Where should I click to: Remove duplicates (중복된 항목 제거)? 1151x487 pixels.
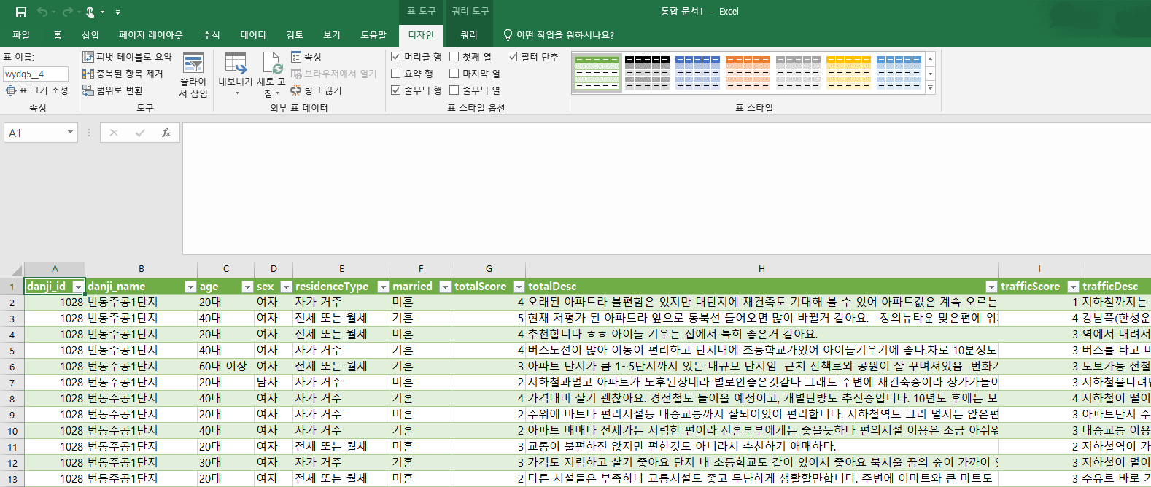pos(123,74)
